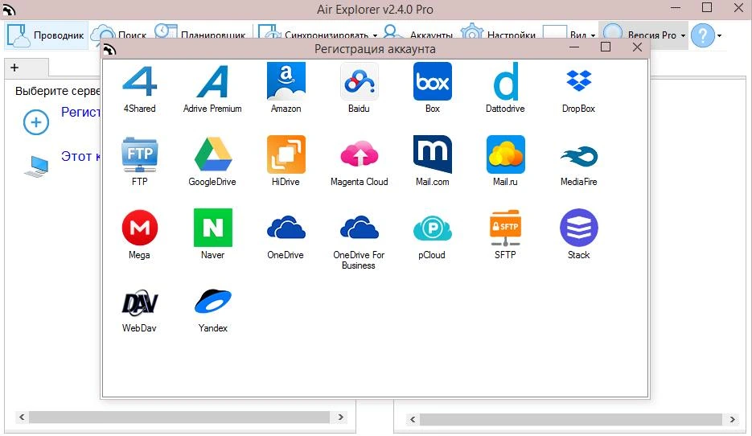Click the blue help question icon
The height and width of the screenshot is (436, 752).
703,35
